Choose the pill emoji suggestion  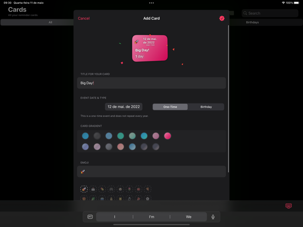(x=102, y=189)
